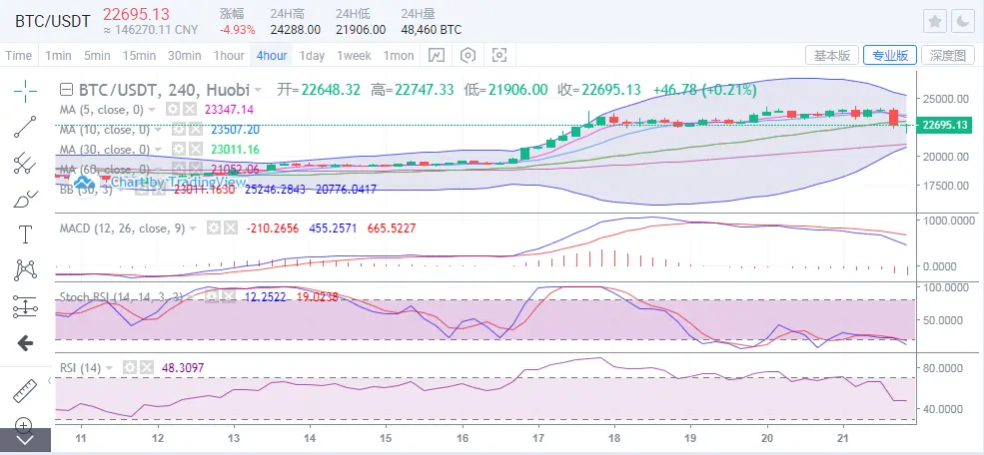Open RSI (14) dropdown arrow

click(x=110, y=368)
